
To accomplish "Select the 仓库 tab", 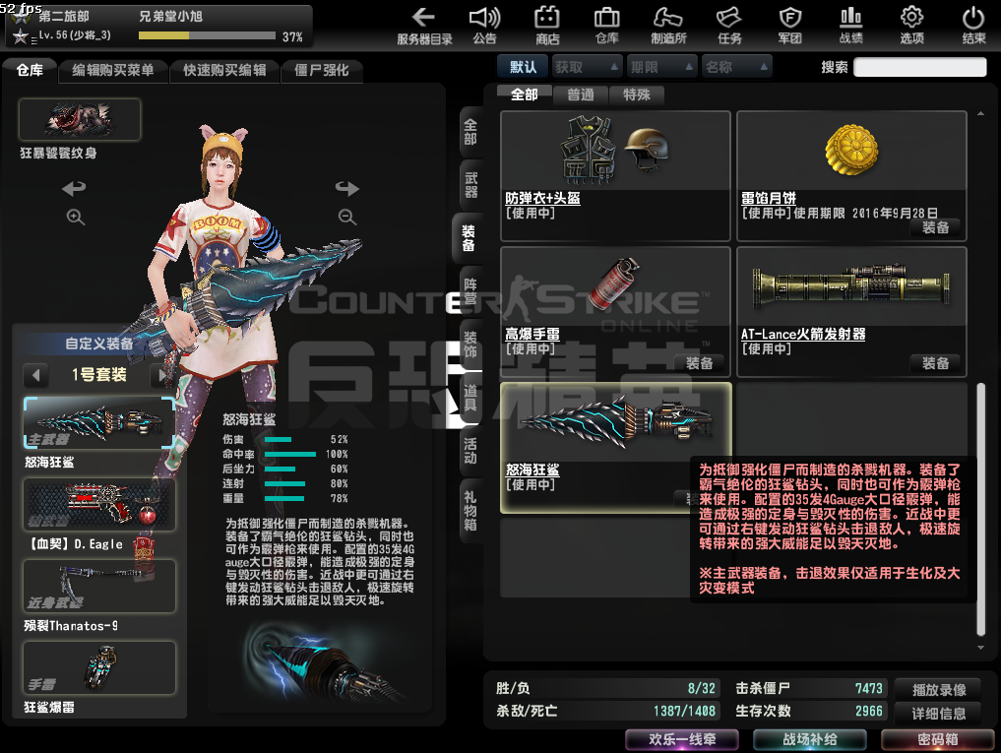I will (x=30, y=70).
